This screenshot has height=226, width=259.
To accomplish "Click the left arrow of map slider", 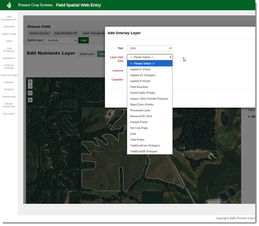I will tap(248, 117).
